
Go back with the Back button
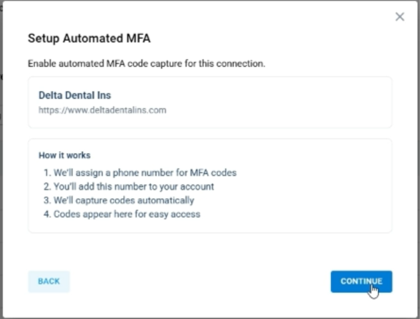click(48, 281)
